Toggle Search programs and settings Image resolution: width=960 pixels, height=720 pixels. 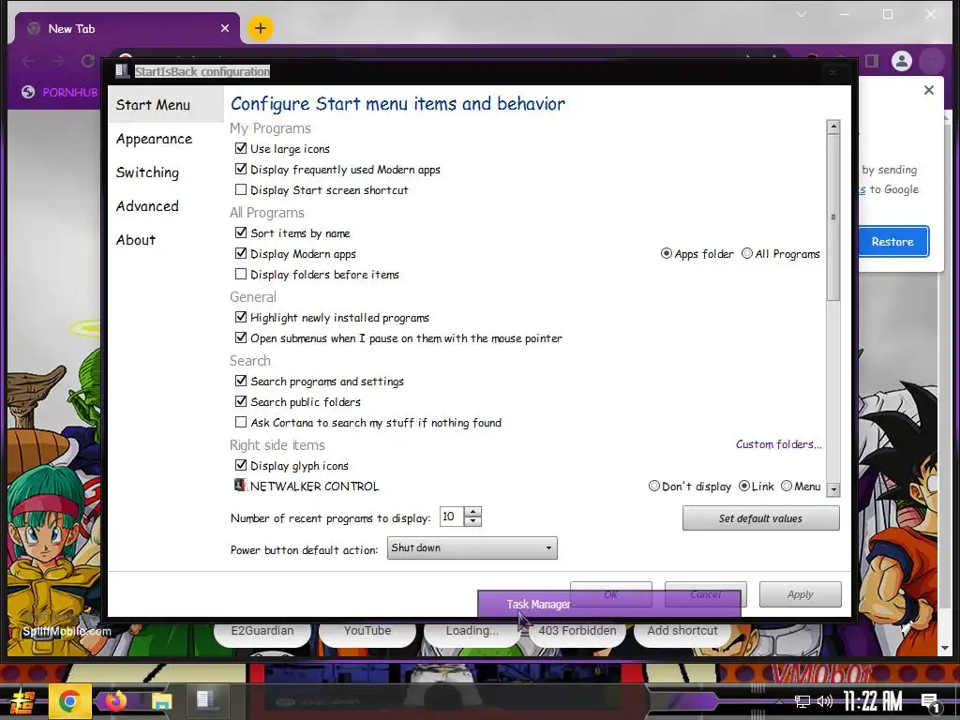tap(241, 381)
